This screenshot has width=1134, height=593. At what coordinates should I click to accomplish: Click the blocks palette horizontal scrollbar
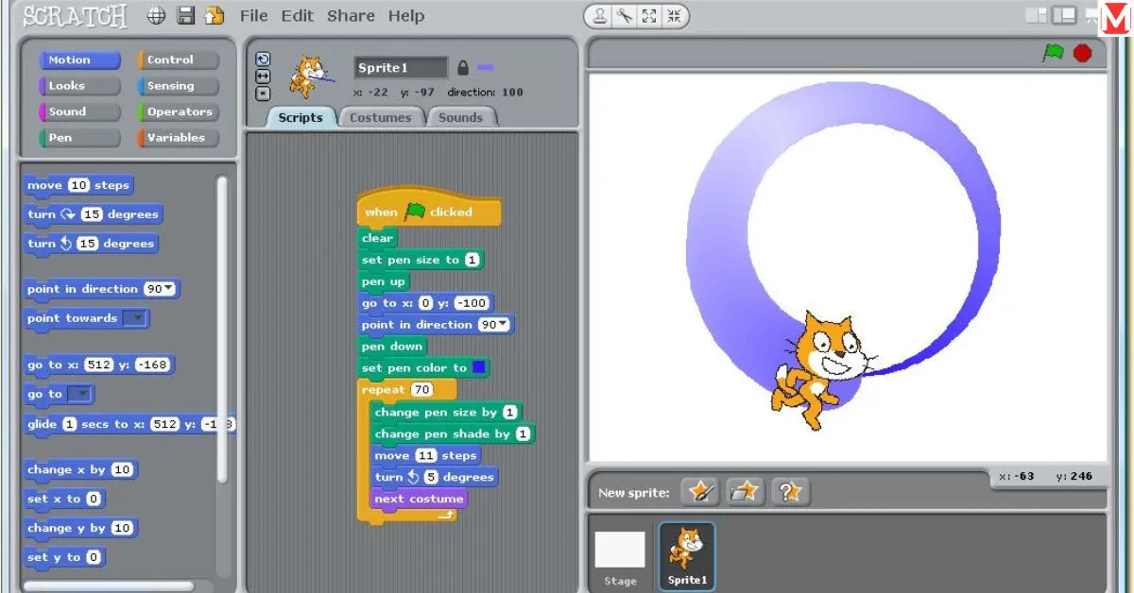point(109,586)
